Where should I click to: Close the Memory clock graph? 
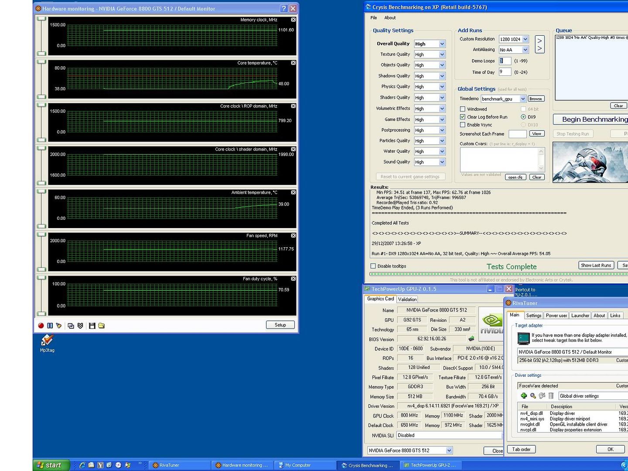(293, 20)
